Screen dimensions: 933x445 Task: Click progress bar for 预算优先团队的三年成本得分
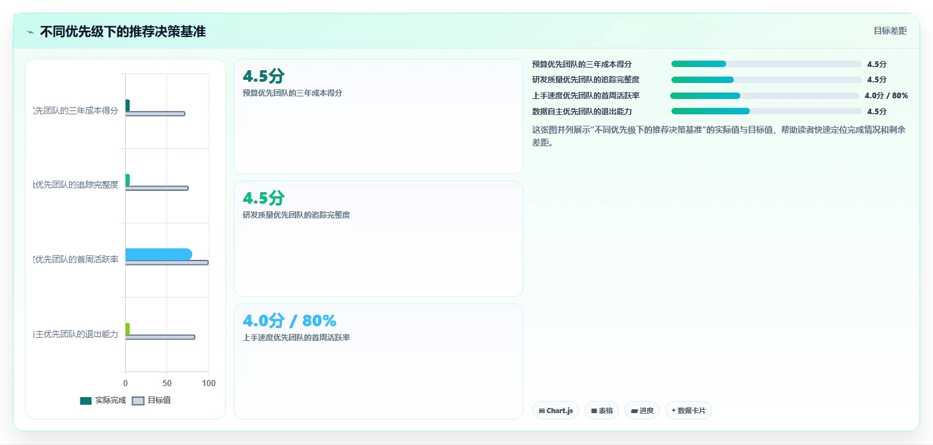coord(766,64)
